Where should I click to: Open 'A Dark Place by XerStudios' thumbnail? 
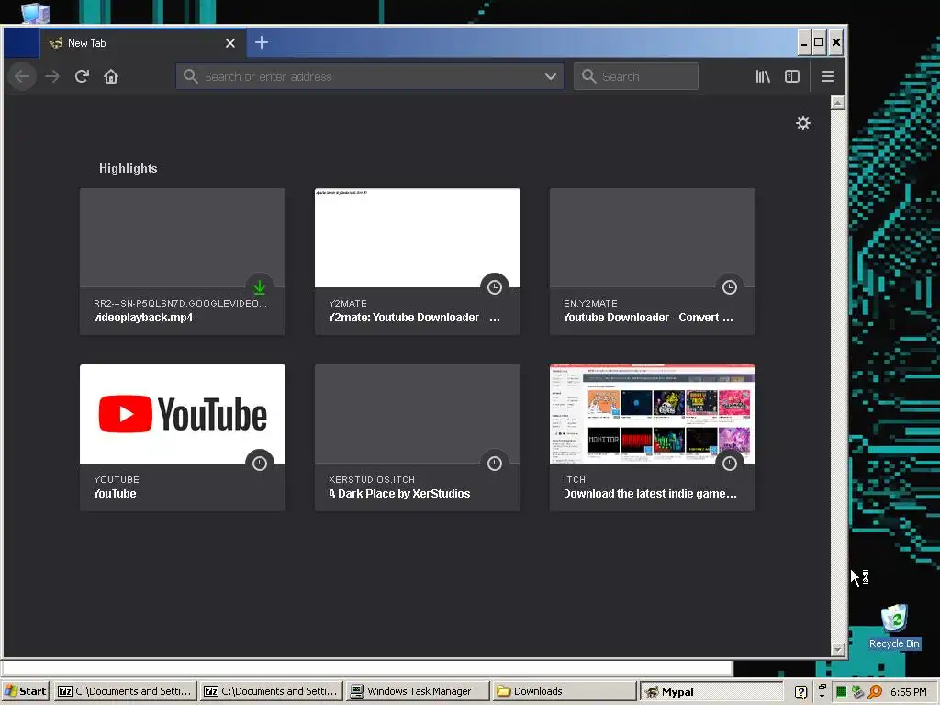coord(418,414)
